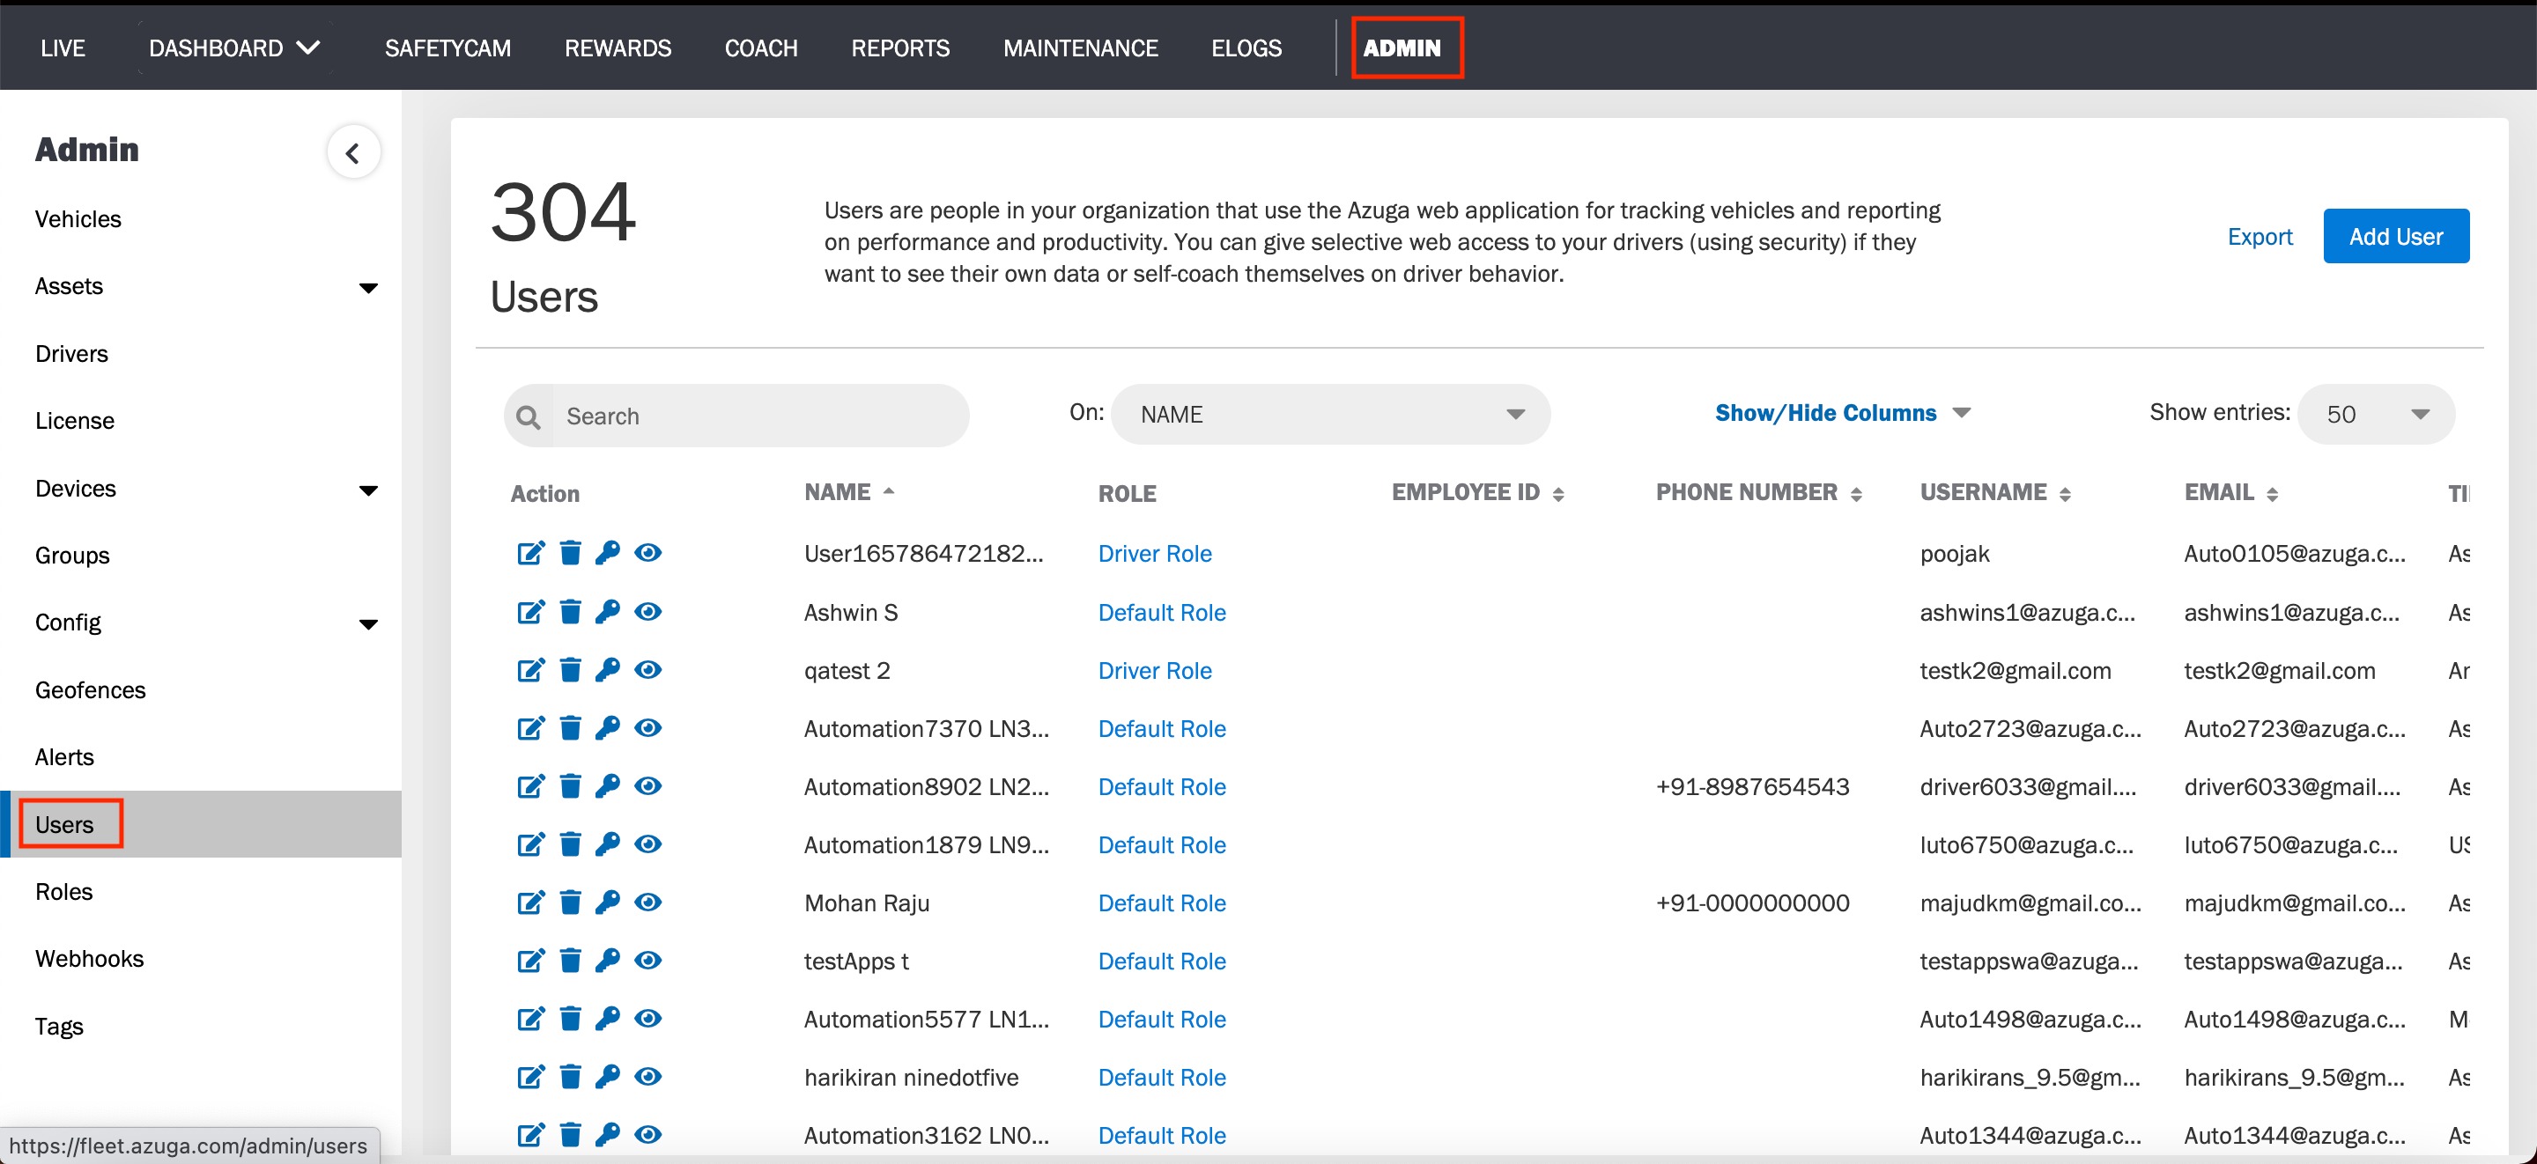Click the Add User button
Screen dimensions: 2537x1164
2395,236
